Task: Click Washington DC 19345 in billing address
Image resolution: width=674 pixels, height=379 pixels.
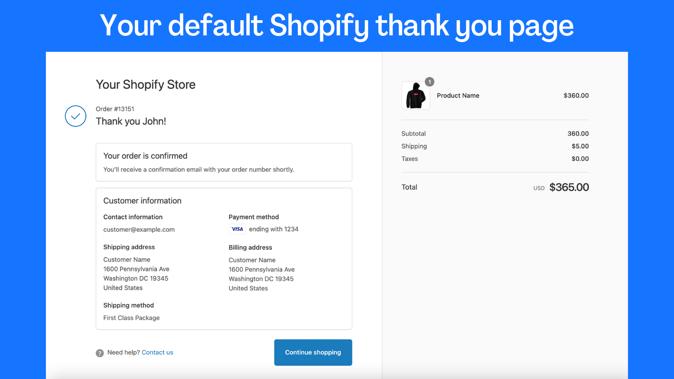Action: [x=261, y=279]
